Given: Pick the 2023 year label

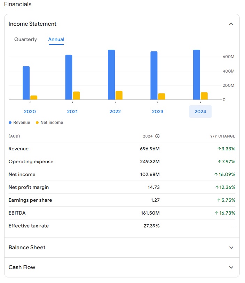Looking at the screenshot, I should [x=158, y=111].
